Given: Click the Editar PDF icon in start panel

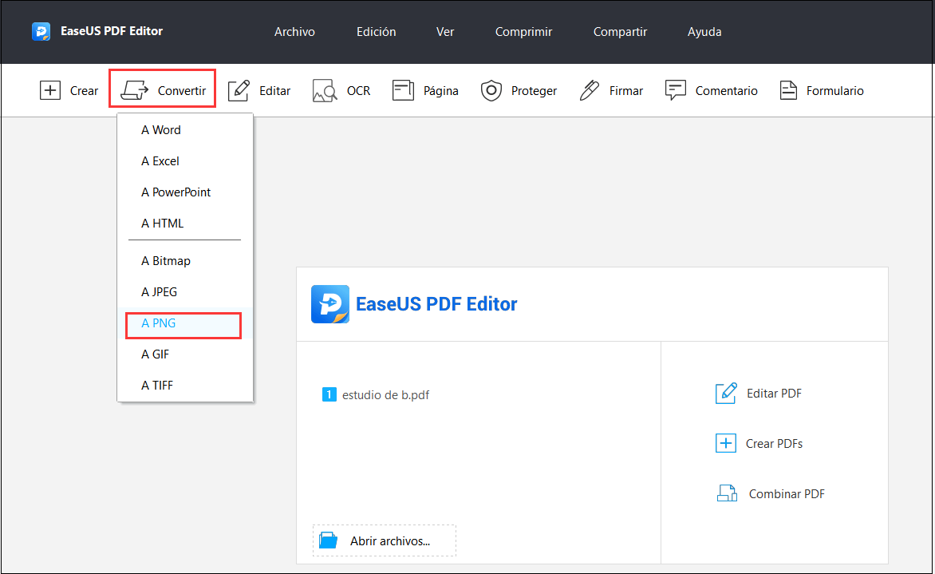Looking at the screenshot, I should pyautogui.click(x=726, y=394).
